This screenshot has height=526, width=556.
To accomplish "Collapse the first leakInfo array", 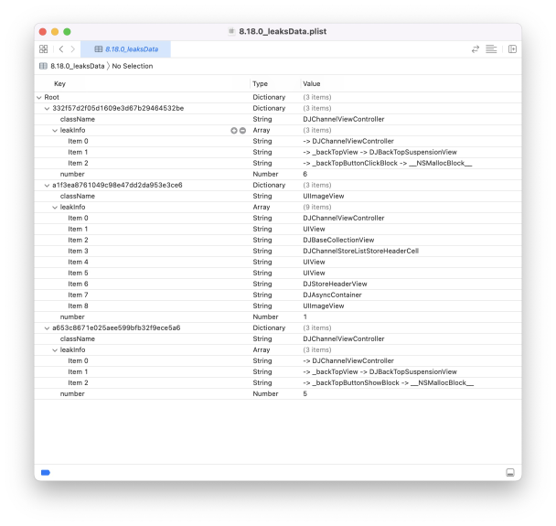I will point(55,131).
